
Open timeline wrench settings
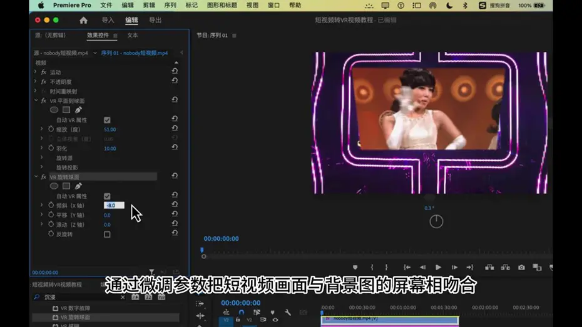288,313
